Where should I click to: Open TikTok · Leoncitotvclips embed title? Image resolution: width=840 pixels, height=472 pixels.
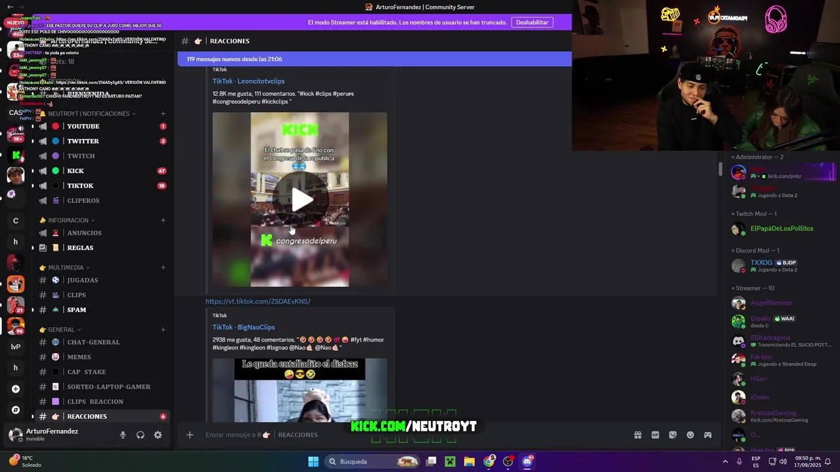[248, 81]
